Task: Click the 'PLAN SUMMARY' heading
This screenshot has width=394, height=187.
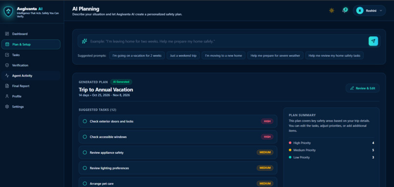Action: click(302, 115)
